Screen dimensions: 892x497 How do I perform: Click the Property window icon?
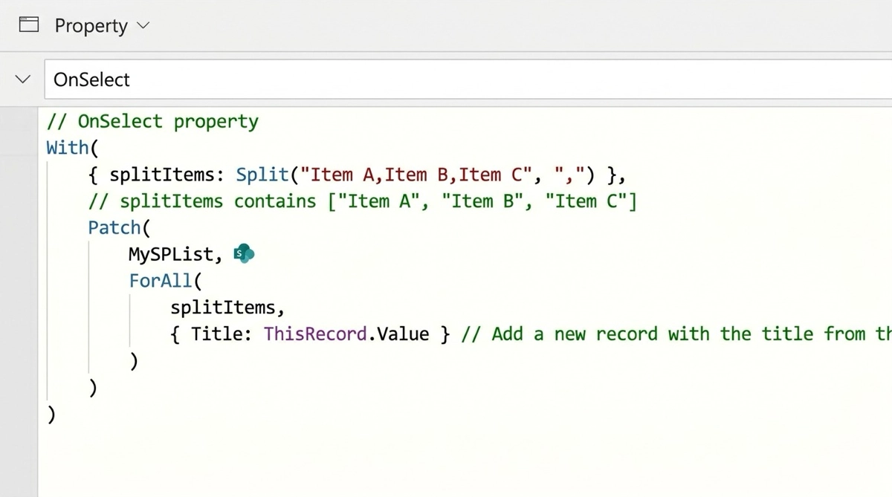point(28,25)
